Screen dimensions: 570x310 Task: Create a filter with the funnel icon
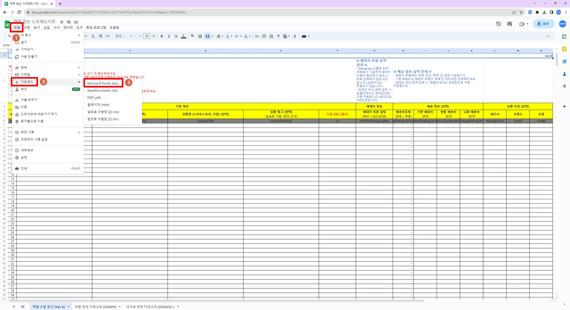(278, 36)
